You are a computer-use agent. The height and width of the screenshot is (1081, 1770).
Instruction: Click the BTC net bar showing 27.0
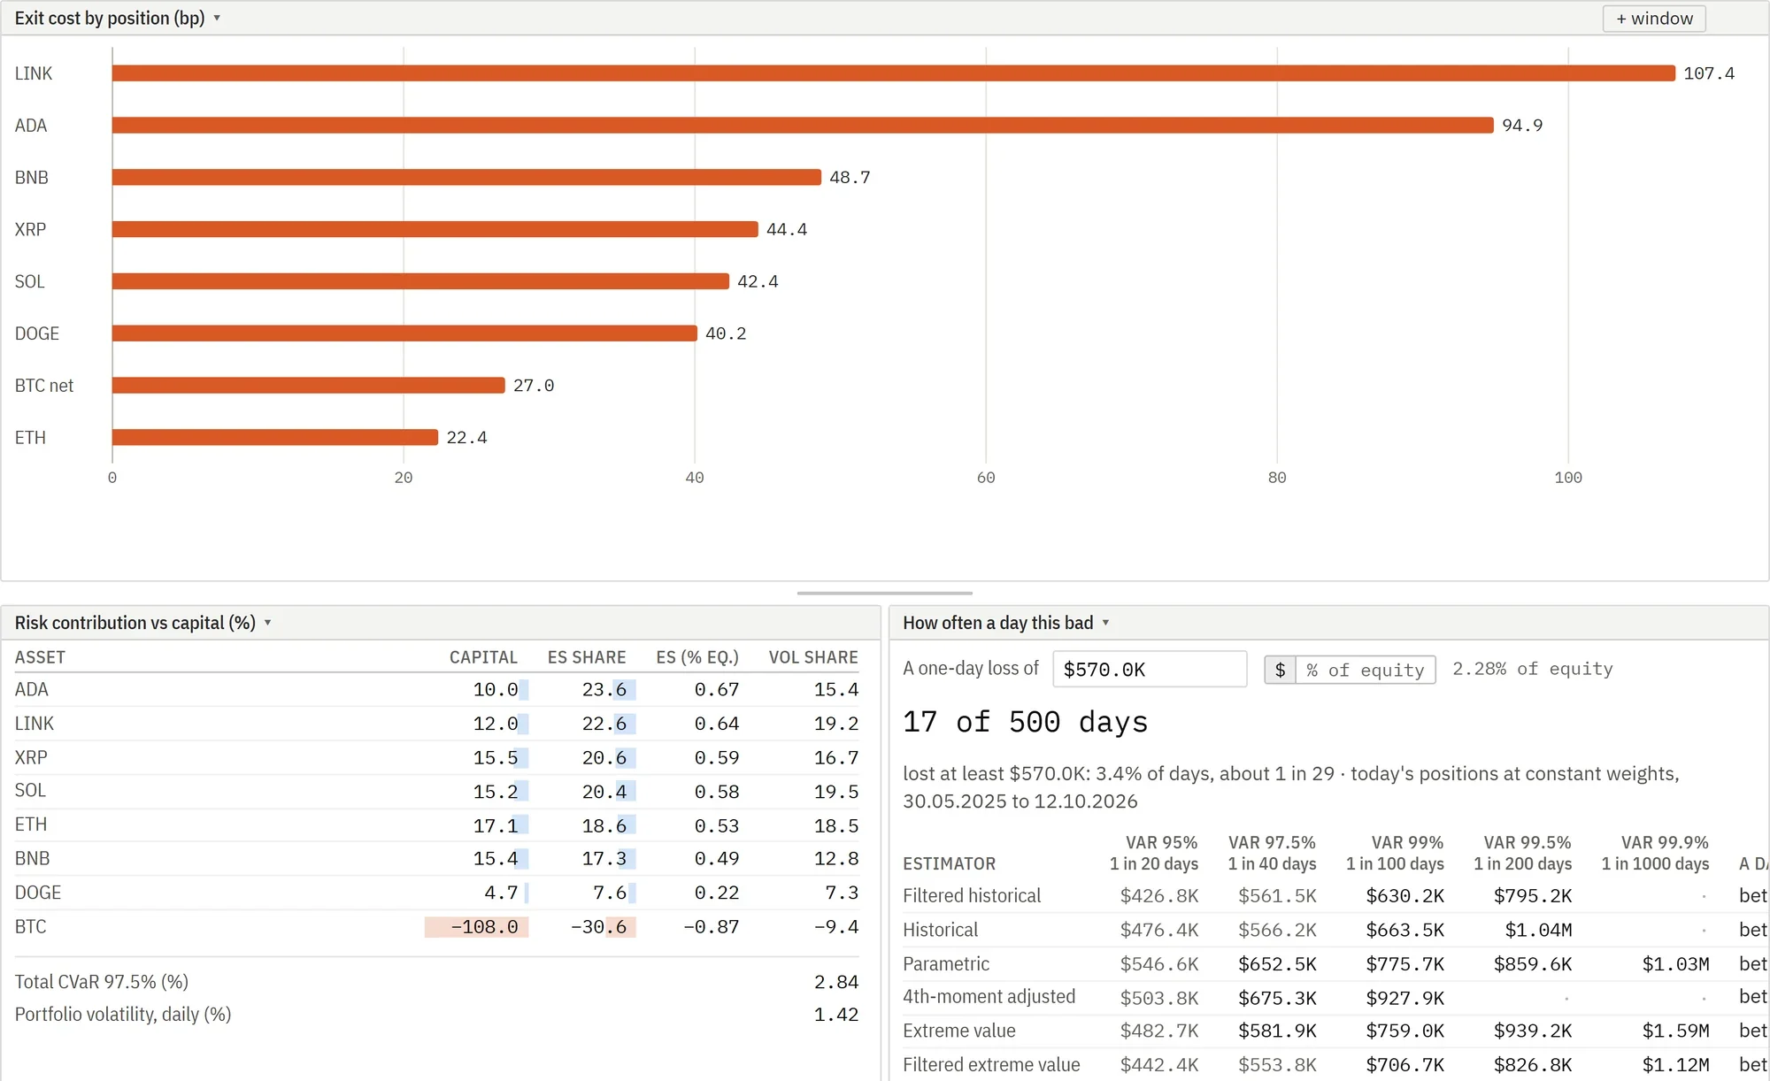309,386
